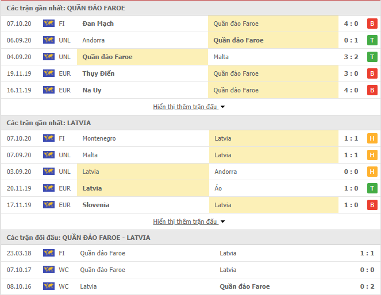Image resolution: width=381 pixels, height=295 pixels.
Task: Click flag icon in Thụy Điển EUR row
Action: (x=49, y=73)
